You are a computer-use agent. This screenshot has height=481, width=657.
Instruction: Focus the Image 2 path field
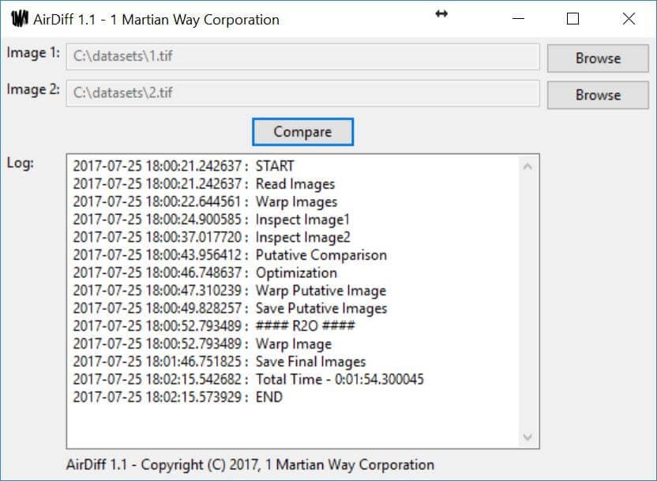coord(302,93)
